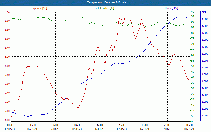Click the '1.000' pressure axis value

click(x=205, y=116)
